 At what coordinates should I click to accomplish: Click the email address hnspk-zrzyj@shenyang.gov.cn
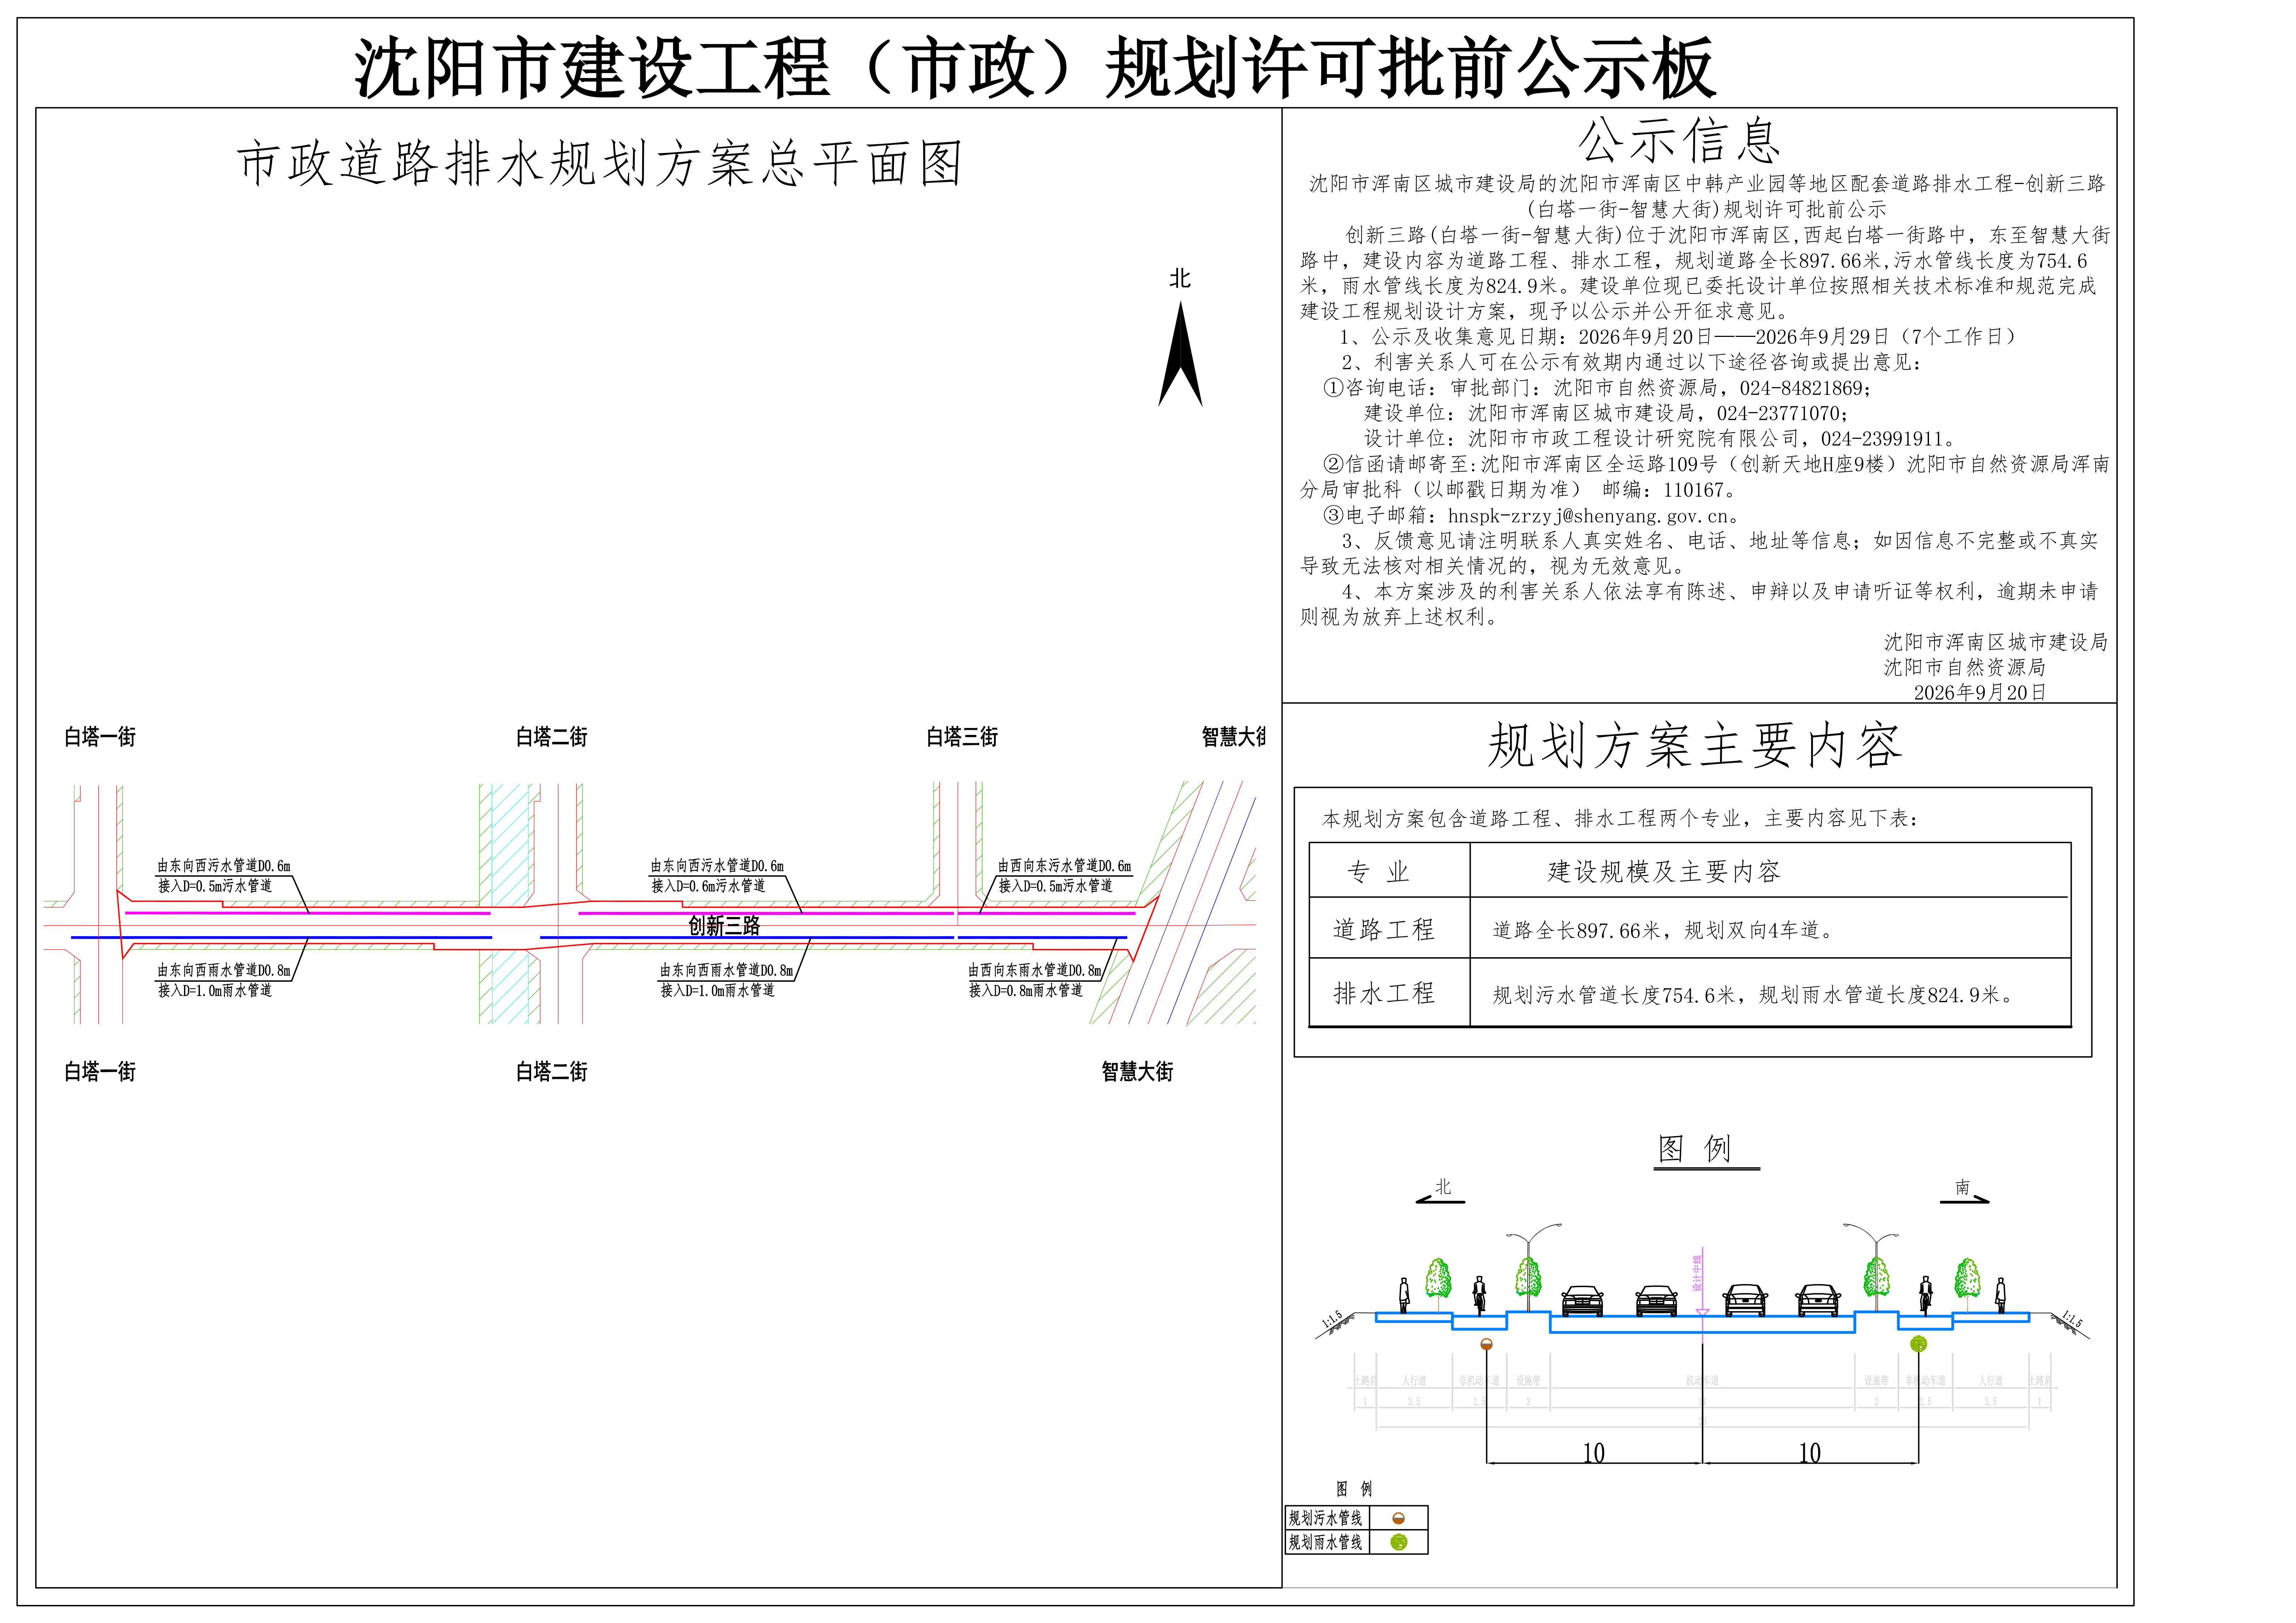(x=1588, y=516)
